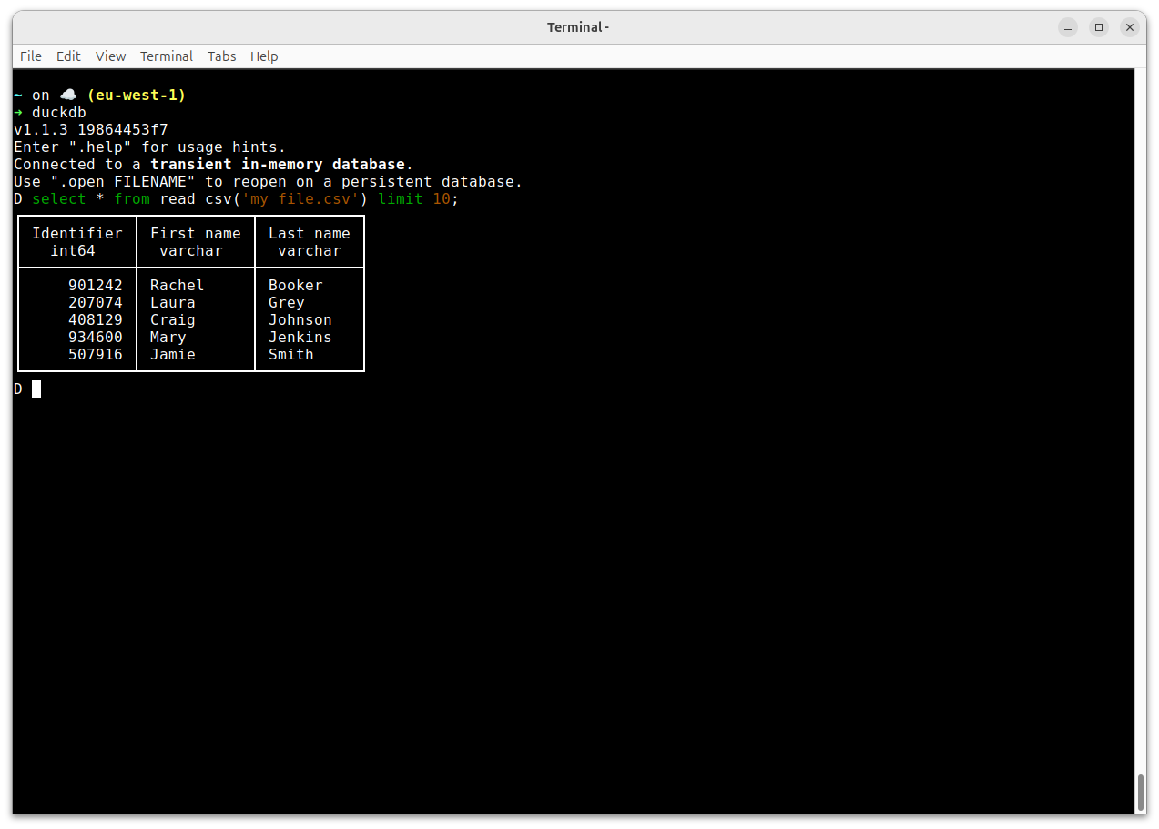Open the View menu
The width and height of the screenshot is (1159, 829).
point(110,56)
